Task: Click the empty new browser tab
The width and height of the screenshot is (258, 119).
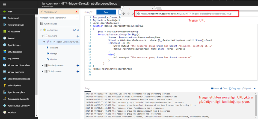Action: [159, 8]
